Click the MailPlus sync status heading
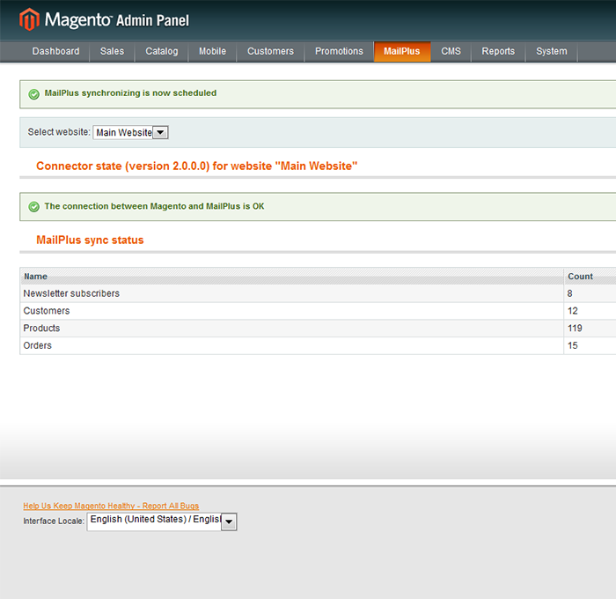This screenshot has height=599, width=616. pyautogui.click(x=90, y=240)
